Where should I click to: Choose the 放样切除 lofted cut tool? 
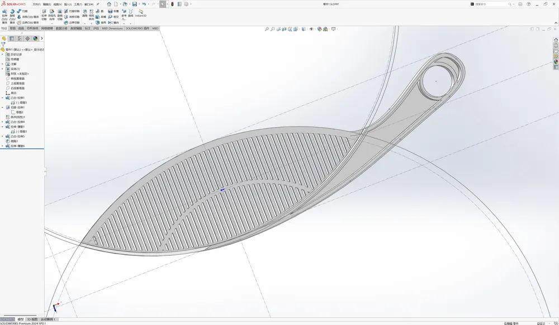click(x=72, y=17)
